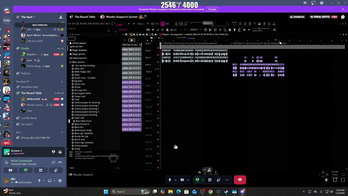Jump to NEW UNREADS in the channel list
This screenshot has width=348, height=196.
(x=40, y=25)
